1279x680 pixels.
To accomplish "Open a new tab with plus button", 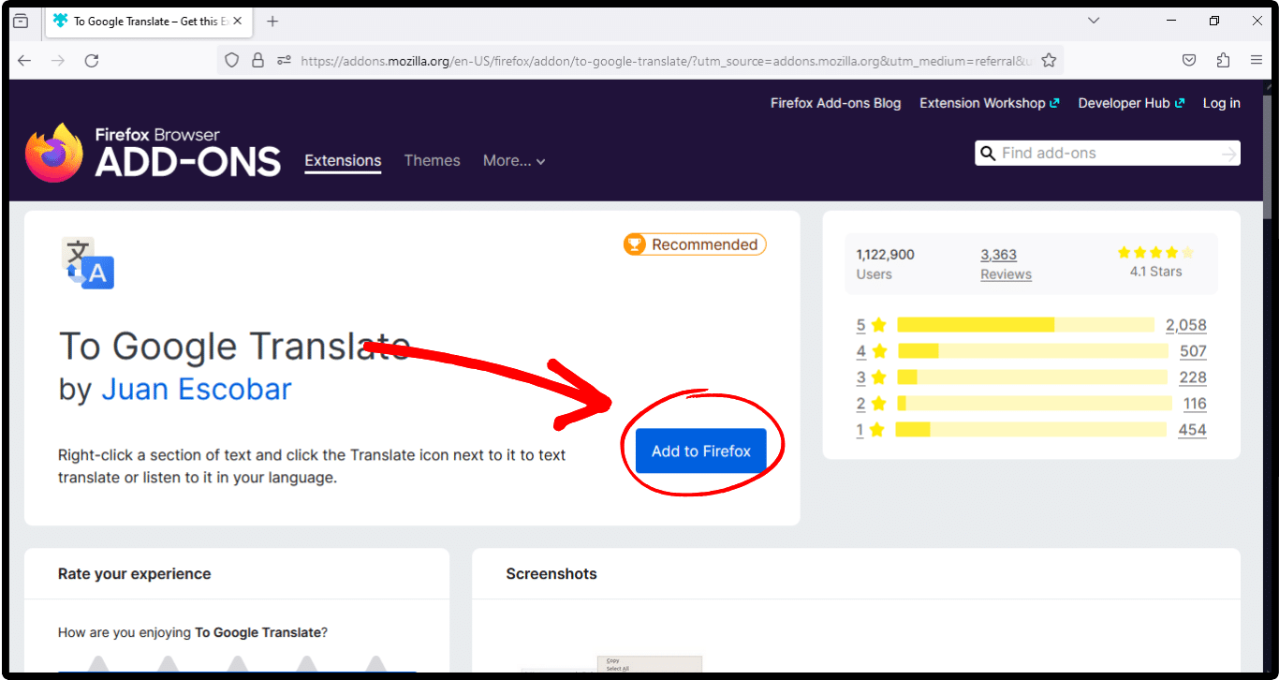I will point(272,21).
